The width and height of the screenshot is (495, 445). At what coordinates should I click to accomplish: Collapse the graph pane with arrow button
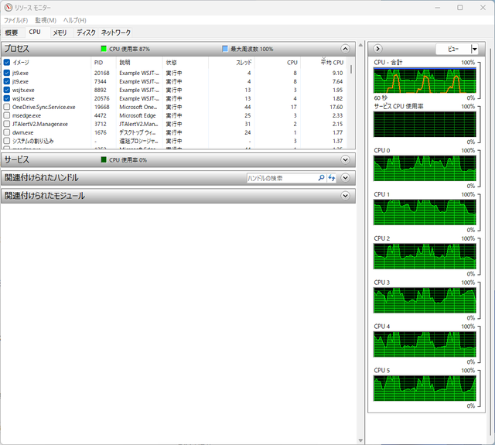click(x=377, y=49)
